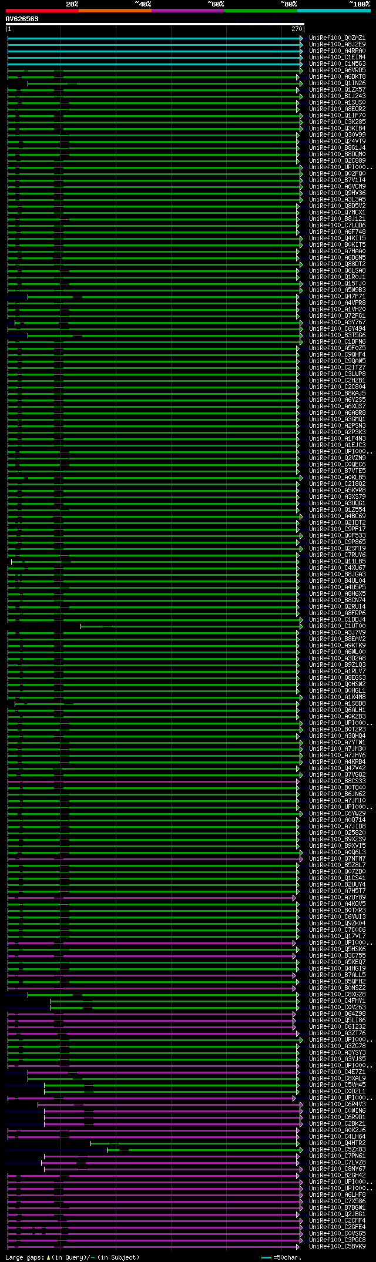Click the cyan =50char. scale marker
Viewport: 376px width, 1262px height.
coord(266,1257)
